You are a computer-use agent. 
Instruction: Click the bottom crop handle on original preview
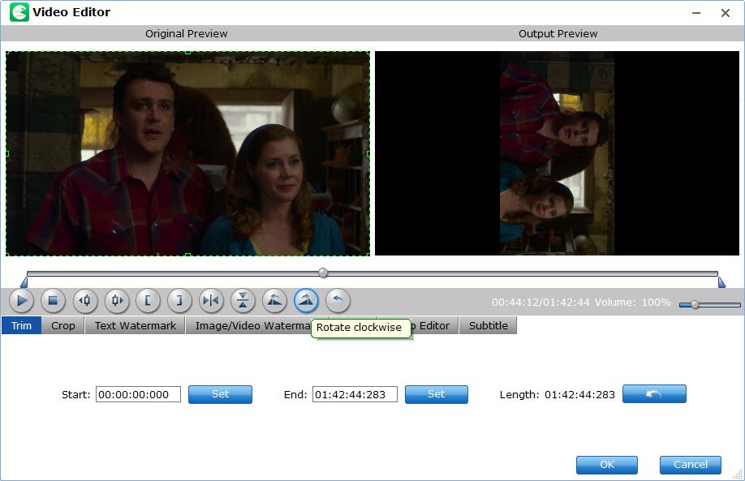[x=187, y=255]
